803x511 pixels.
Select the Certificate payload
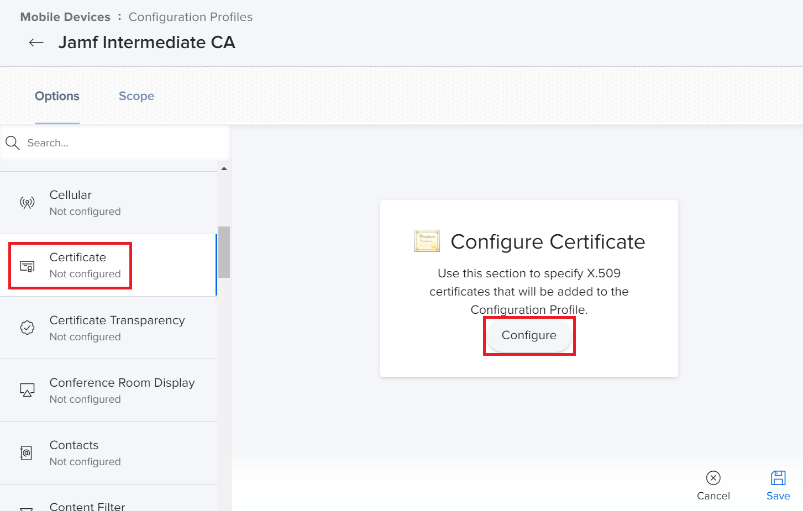pyautogui.click(x=108, y=265)
